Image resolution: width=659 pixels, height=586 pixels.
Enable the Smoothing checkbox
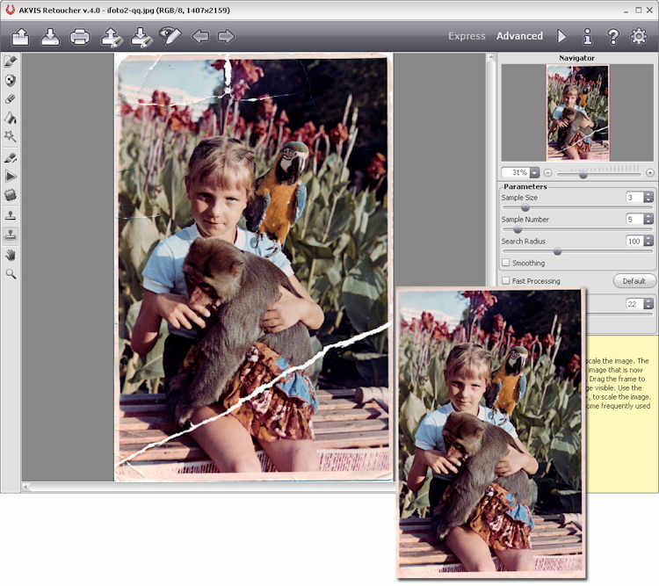click(x=506, y=263)
